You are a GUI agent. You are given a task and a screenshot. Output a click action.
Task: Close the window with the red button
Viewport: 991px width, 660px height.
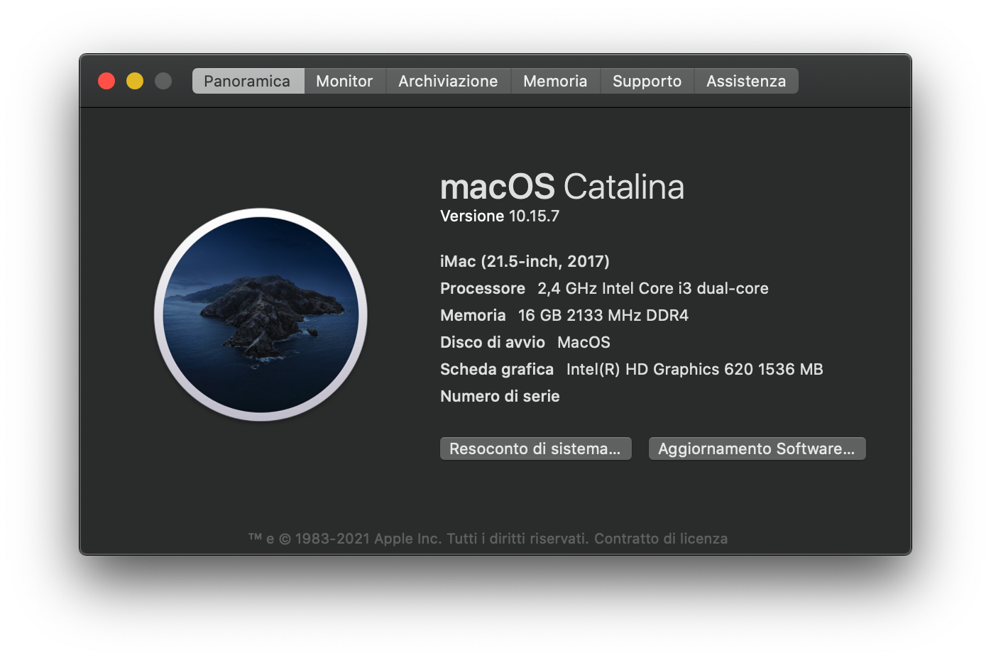(x=106, y=81)
